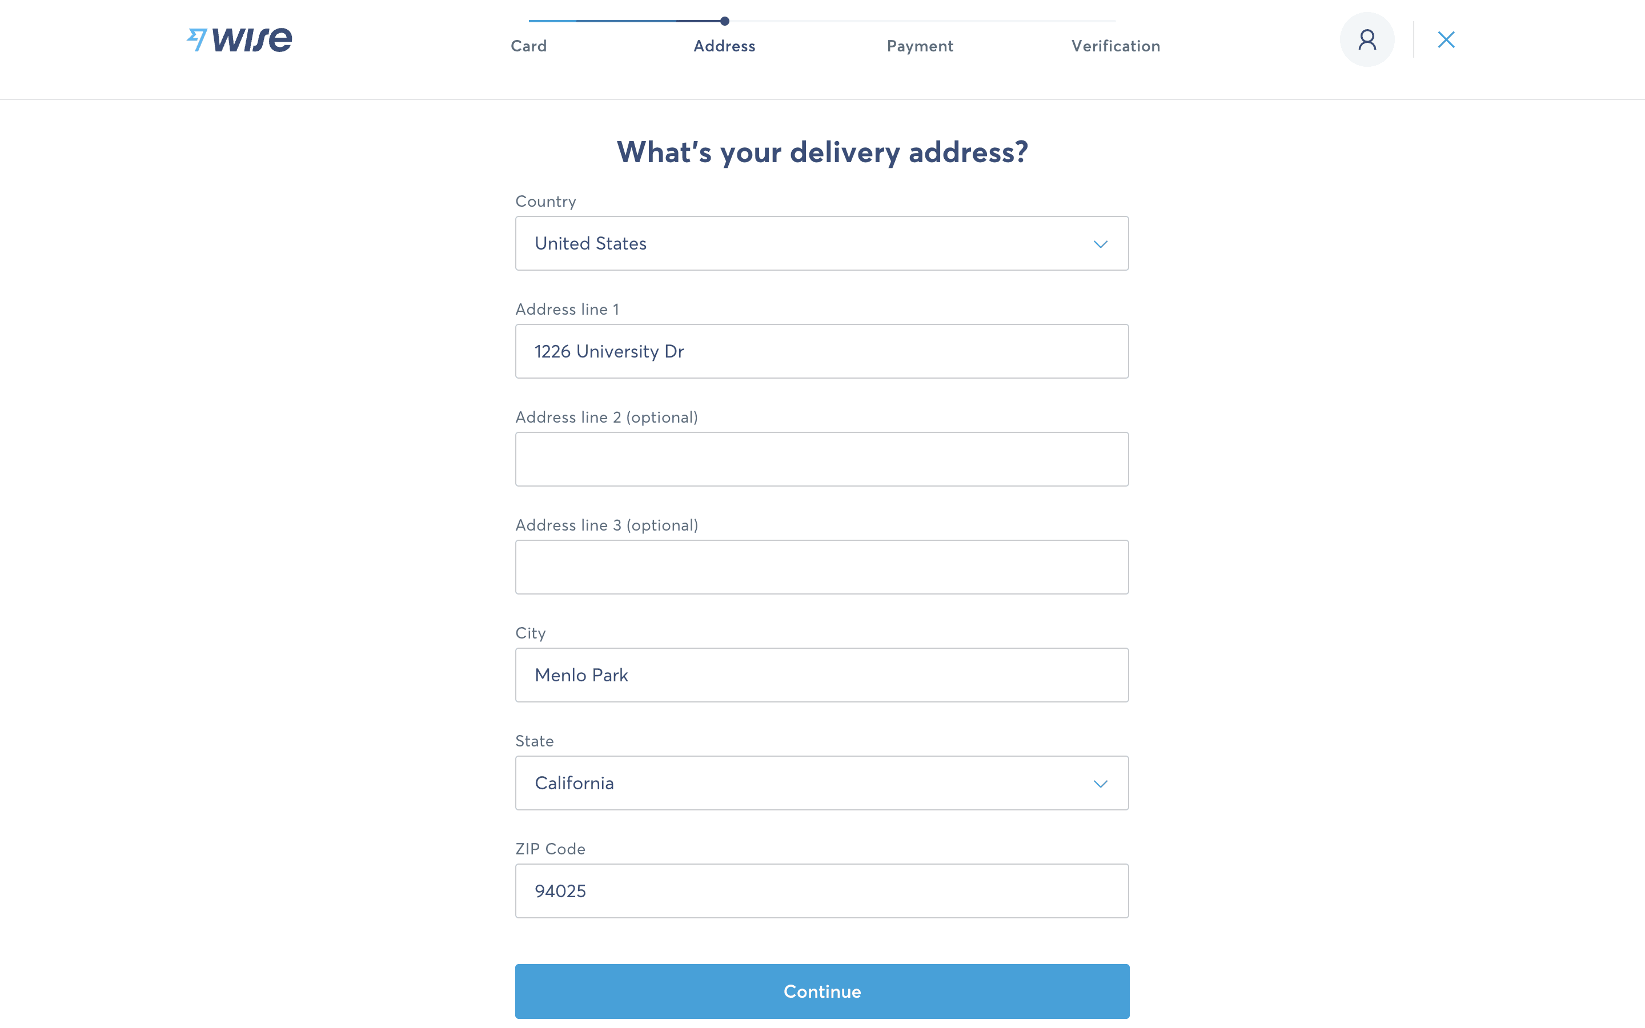Screen dimensions: 1645x1028
Task: Focus the Address line 1 field
Action: pos(821,351)
